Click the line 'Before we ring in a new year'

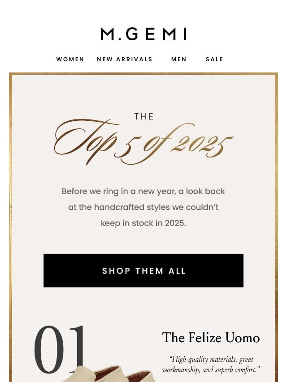pos(143,191)
